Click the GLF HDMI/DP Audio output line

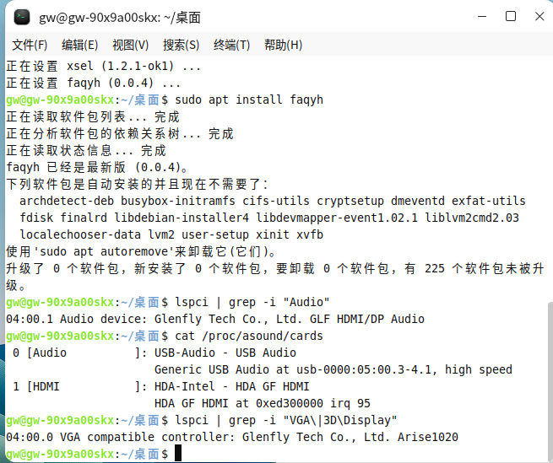215,320
